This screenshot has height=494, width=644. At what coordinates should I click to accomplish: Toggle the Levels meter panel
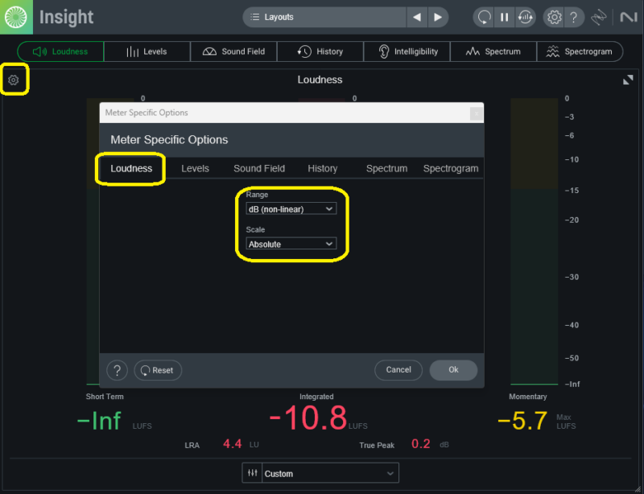[147, 51]
